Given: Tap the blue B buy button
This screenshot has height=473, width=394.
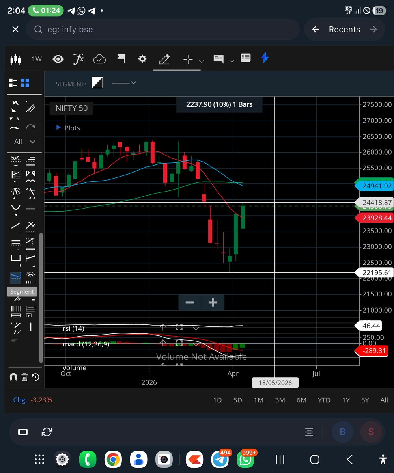Looking at the screenshot, I should pyautogui.click(x=342, y=432).
